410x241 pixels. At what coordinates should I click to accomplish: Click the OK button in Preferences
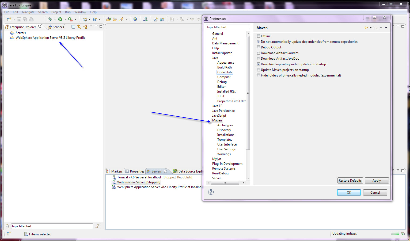tap(349, 192)
